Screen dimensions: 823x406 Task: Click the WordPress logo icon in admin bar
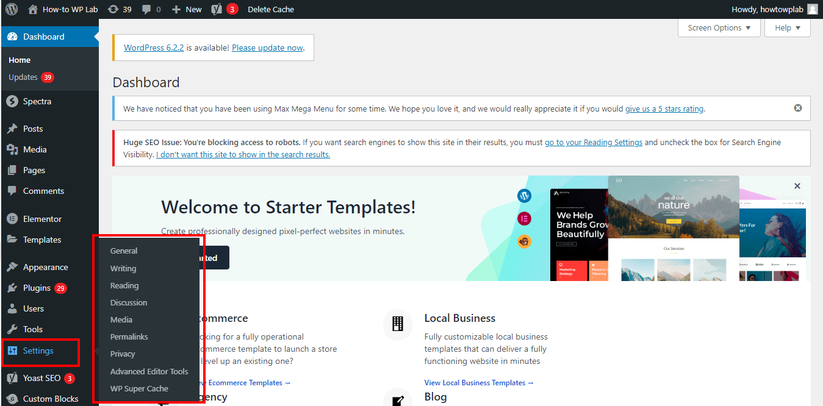pyautogui.click(x=12, y=9)
